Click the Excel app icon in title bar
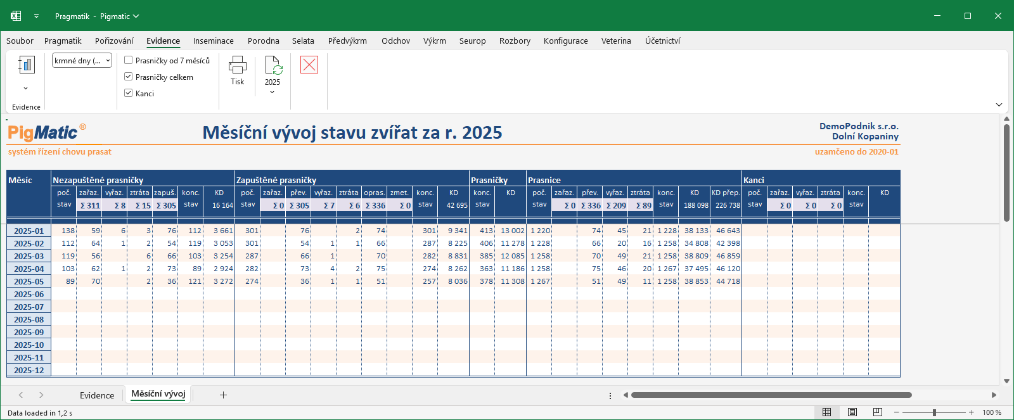The image size is (1014, 420). (x=16, y=16)
